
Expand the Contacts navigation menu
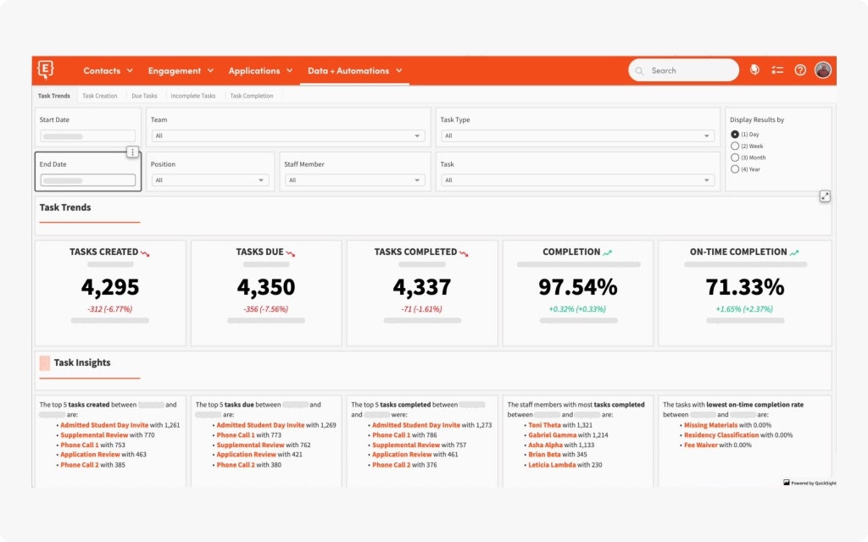pyautogui.click(x=108, y=71)
